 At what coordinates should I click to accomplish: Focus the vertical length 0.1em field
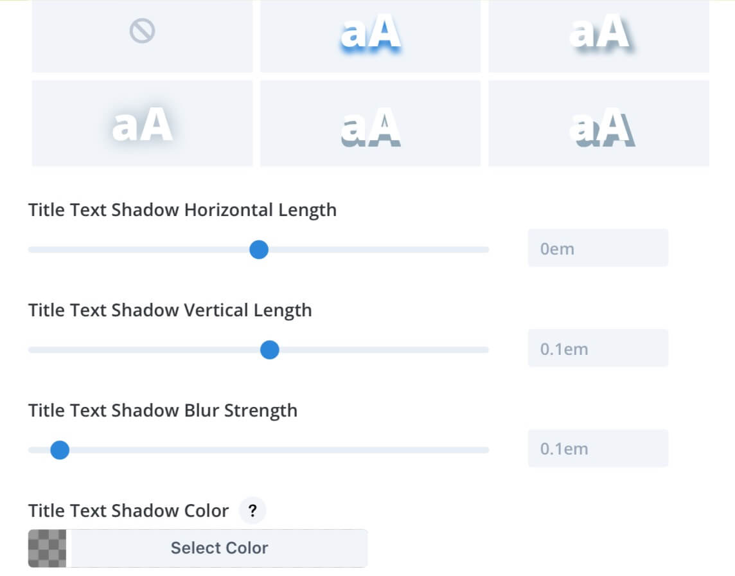tap(598, 348)
